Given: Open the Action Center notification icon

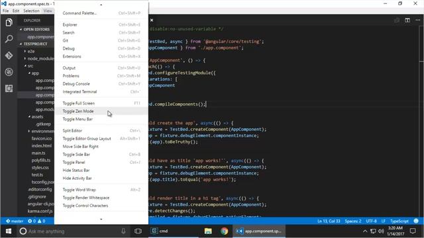Looking at the screenshot, I should click(413, 231).
